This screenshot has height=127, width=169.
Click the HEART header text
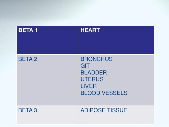pos(90,30)
